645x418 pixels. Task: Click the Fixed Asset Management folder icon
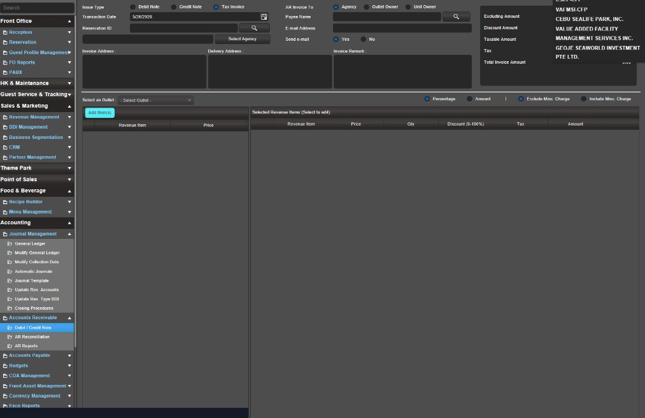pos(5,386)
